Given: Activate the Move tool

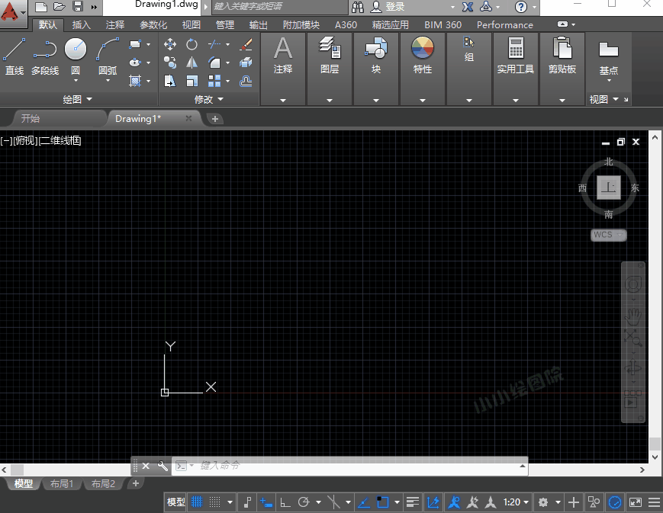Looking at the screenshot, I should (x=170, y=44).
